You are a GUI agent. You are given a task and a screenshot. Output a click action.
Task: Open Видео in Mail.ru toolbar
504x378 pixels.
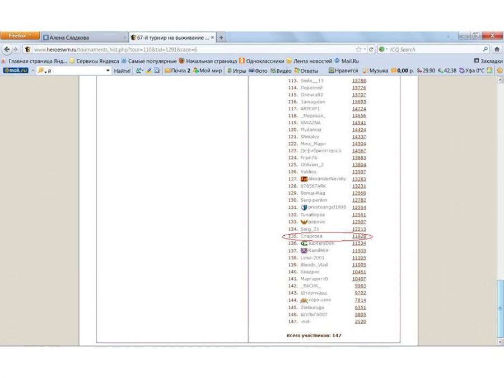click(281, 71)
